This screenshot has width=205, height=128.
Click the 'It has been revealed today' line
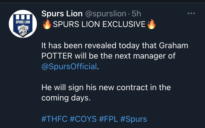90,45
